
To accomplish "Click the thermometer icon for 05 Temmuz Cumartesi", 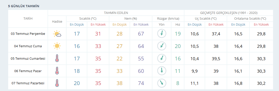I will (57, 58).
